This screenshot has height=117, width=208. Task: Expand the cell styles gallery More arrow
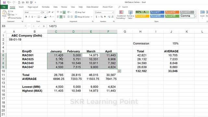[196, 17]
